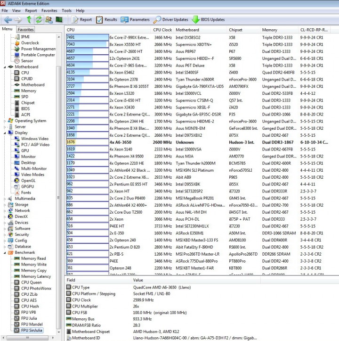Select the 6x Core i7-990X result row

click(x=198, y=38)
